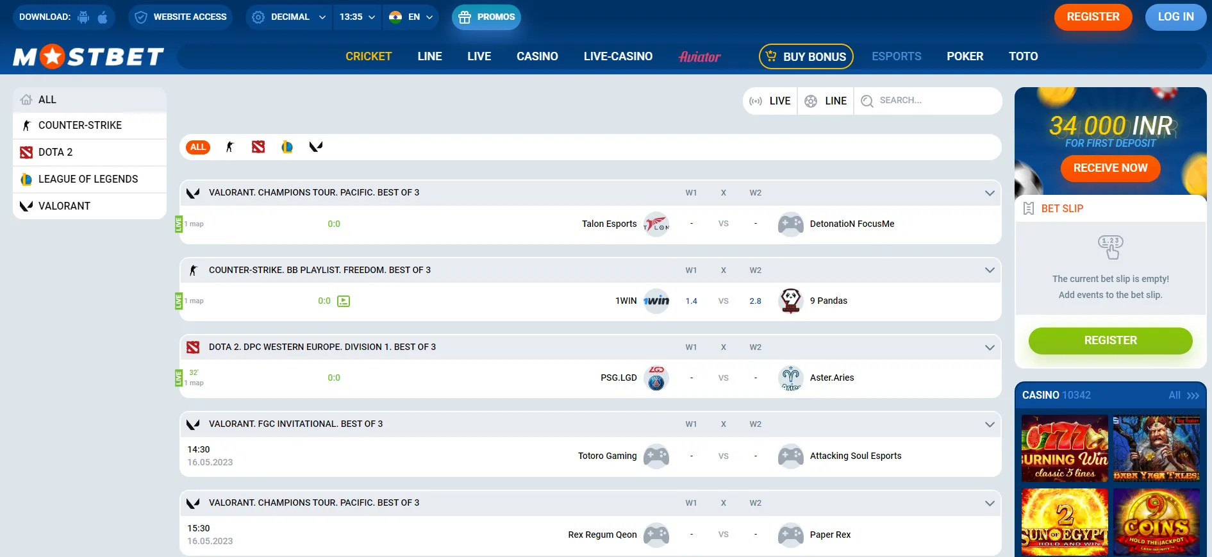Screen dimensions: 1212x557
Task: Click the shield icon in Website Access
Action: [x=141, y=17]
